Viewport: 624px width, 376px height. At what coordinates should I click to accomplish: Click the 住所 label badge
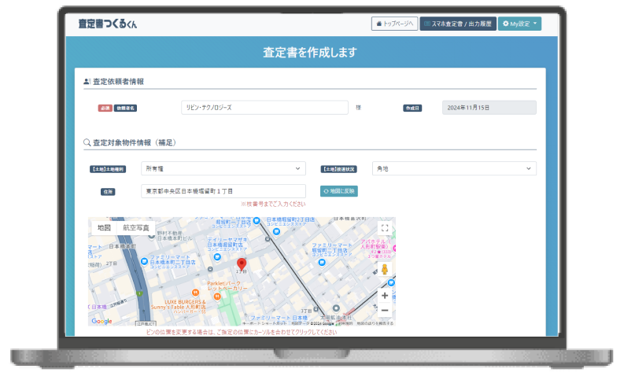pos(108,192)
